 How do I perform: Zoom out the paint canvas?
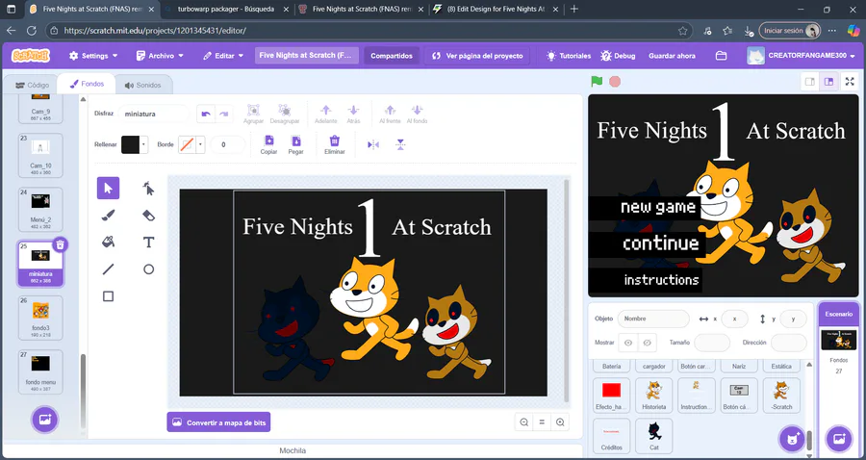523,422
